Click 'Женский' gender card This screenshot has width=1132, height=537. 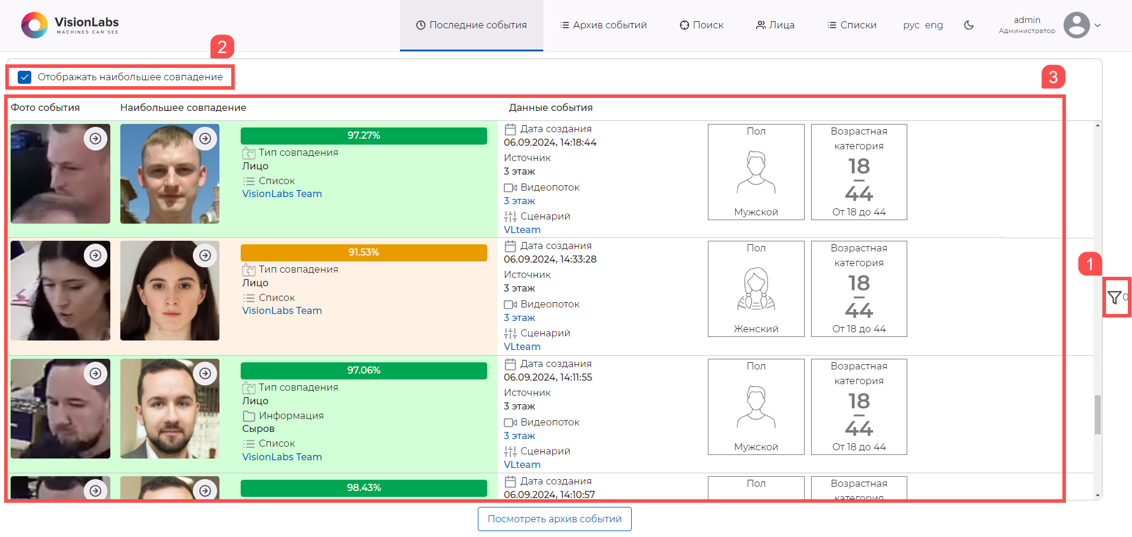pyautogui.click(x=756, y=289)
